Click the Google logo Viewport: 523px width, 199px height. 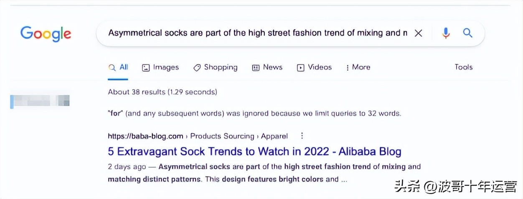coord(46,33)
